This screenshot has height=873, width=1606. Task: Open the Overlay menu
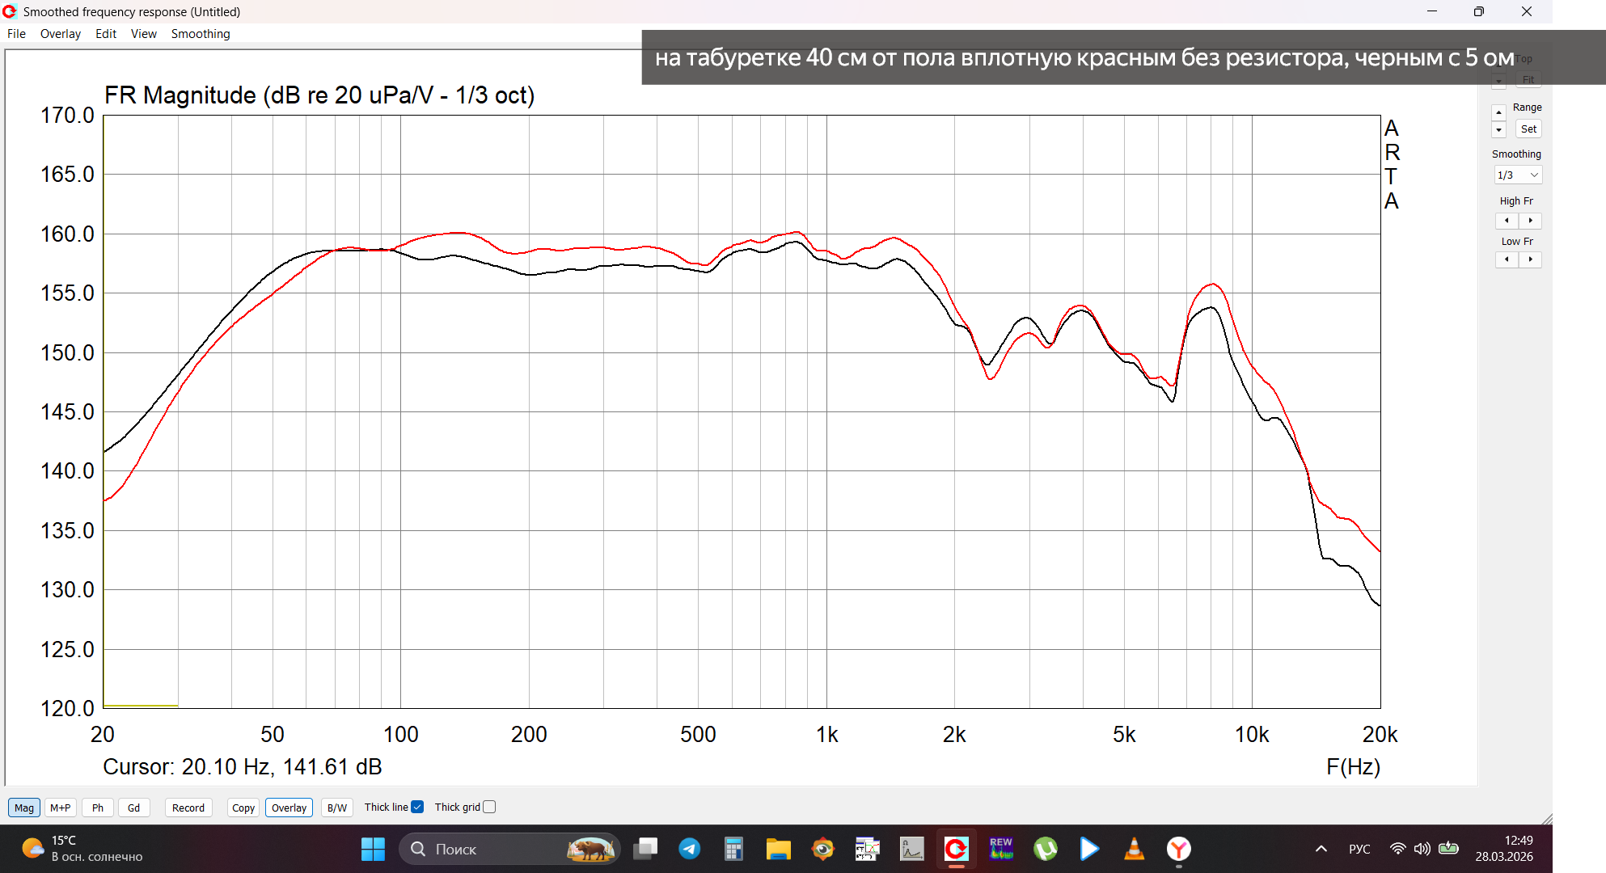point(61,34)
